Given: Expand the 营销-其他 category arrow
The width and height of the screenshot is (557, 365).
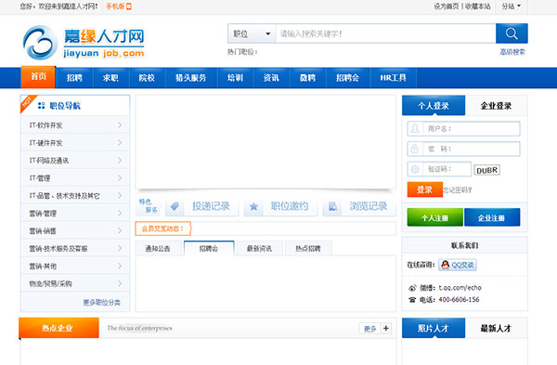Looking at the screenshot, I should [120, 267].
